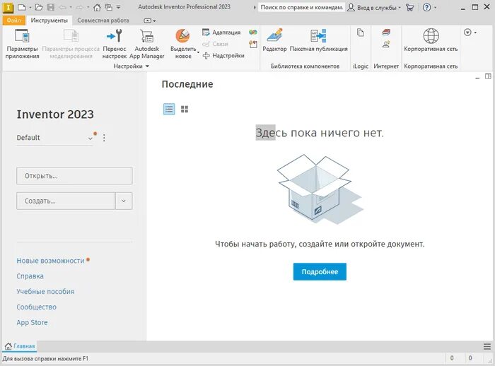The image size is (495, 366).
Task: Toggle panel layout icon at home top-right
Action: [x=488, y=76]
